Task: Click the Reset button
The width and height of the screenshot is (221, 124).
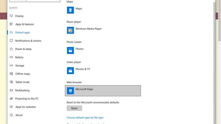Action: tap(74, 108)
